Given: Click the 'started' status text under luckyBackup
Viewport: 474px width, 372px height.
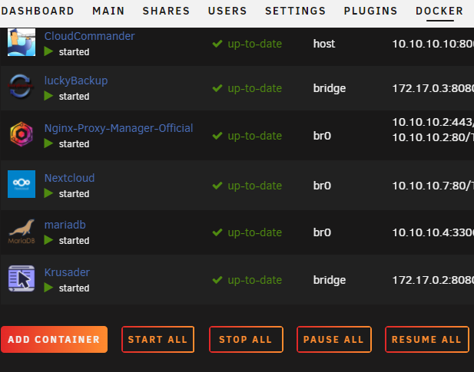Looking at the screenshot, I should [x=74, y=97].
